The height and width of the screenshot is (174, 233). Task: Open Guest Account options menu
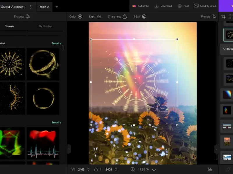click(31, 7)
